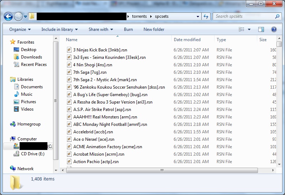
Task: Refresh the folder with the refresh icon
Action: (x=206, y=16)
